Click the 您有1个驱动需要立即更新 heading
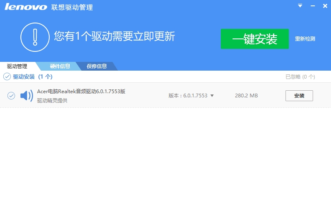Image resolution: width=331 pixels, height=214 pixels. coord(114,36)
